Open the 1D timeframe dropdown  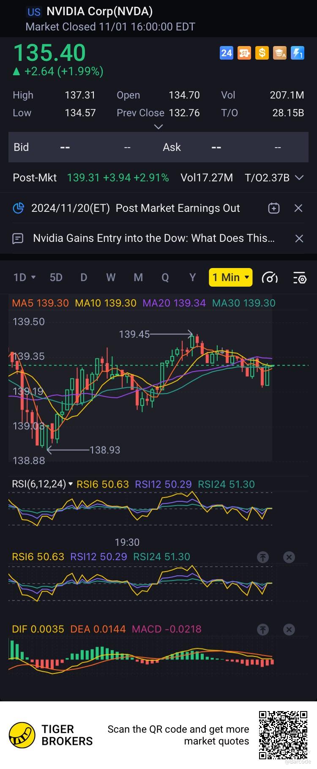(x=25, y=277)
